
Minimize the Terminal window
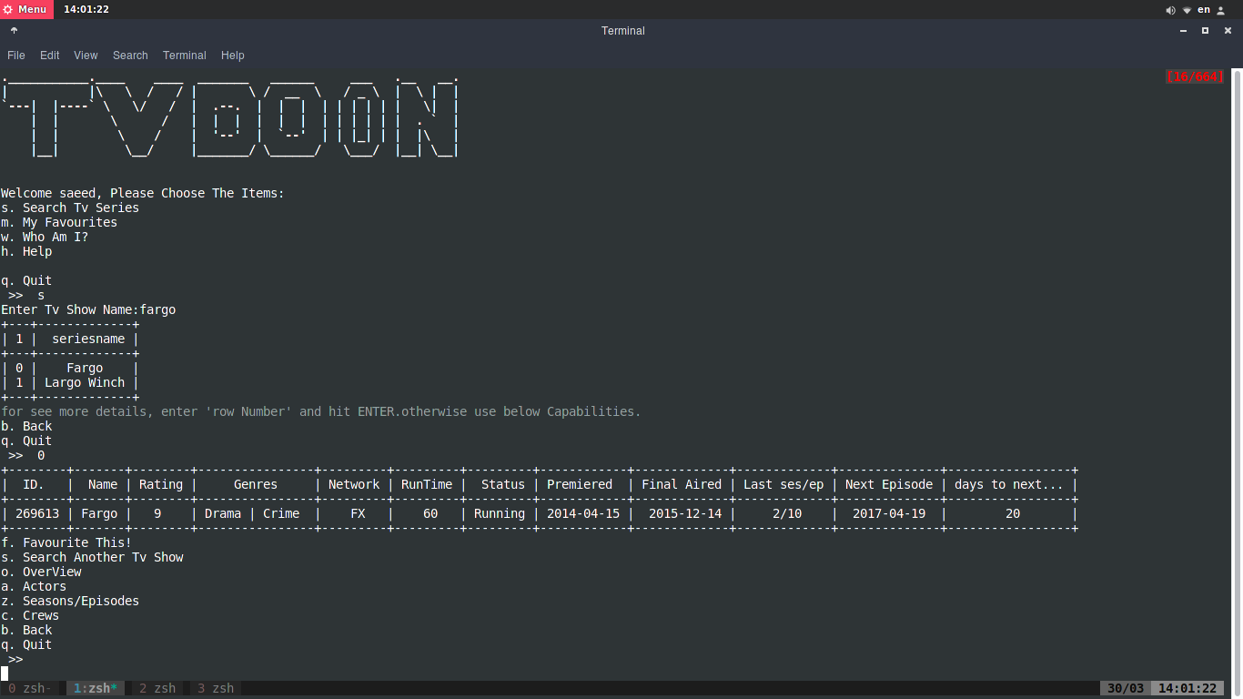tap(1183, 30)
